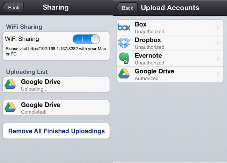Click the Uploading List section header
Image resolution: width=227 pixels, height=163 pixels.
click(27, 72)
